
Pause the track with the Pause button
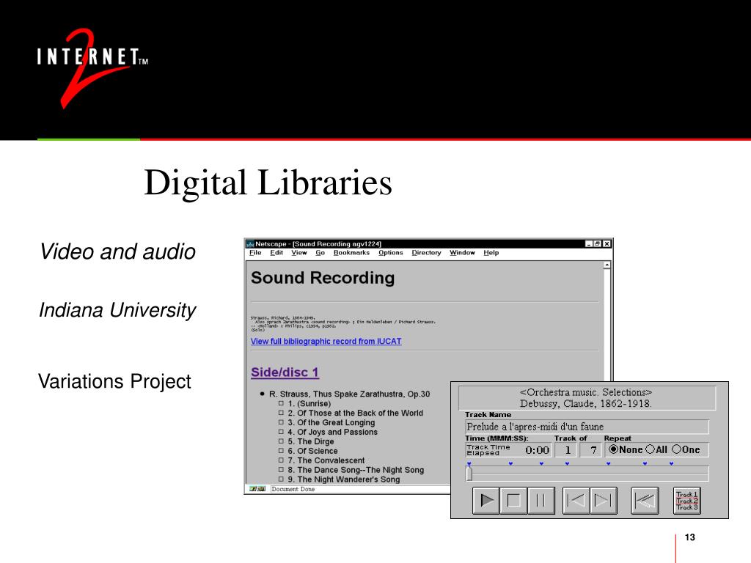[541, 501]
